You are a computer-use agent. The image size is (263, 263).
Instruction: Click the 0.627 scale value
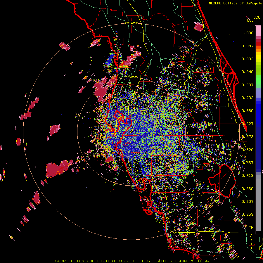pyautogui.click(x=248, y=124)
